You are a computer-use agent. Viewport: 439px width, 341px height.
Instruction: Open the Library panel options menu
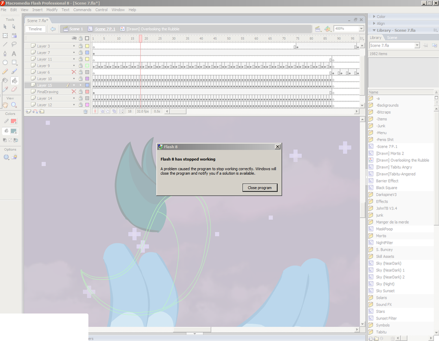(436, 30)
